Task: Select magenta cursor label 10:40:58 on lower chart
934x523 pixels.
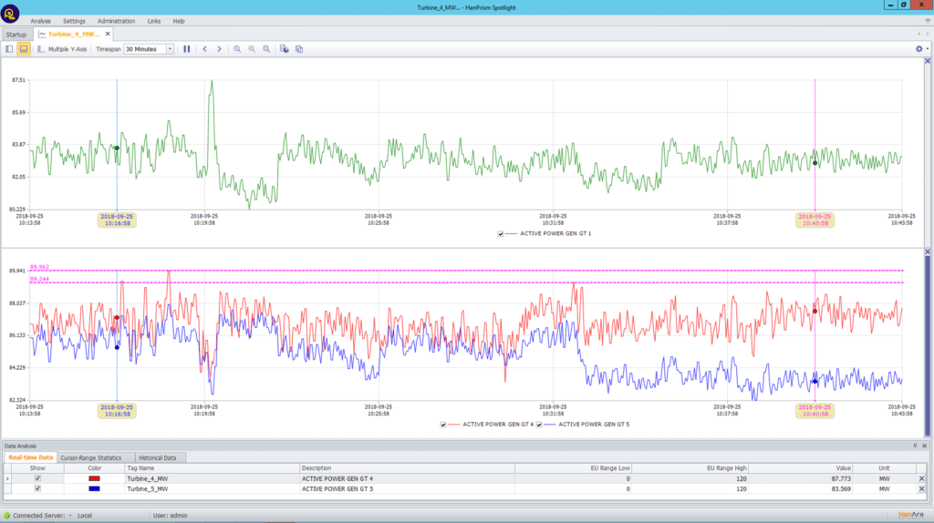Action: click(815, 411)
